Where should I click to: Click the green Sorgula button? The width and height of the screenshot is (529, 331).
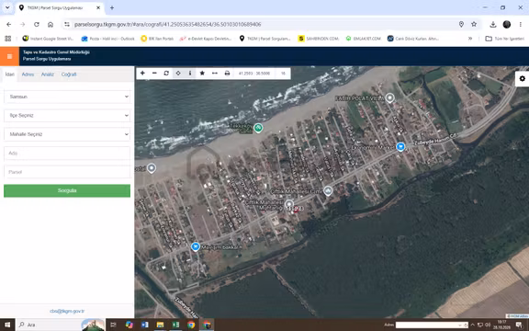(x=67, y=190)
